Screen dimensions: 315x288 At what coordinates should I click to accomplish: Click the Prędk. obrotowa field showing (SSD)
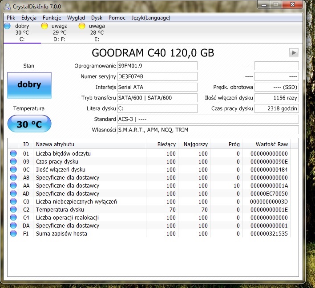click(277, 87)
